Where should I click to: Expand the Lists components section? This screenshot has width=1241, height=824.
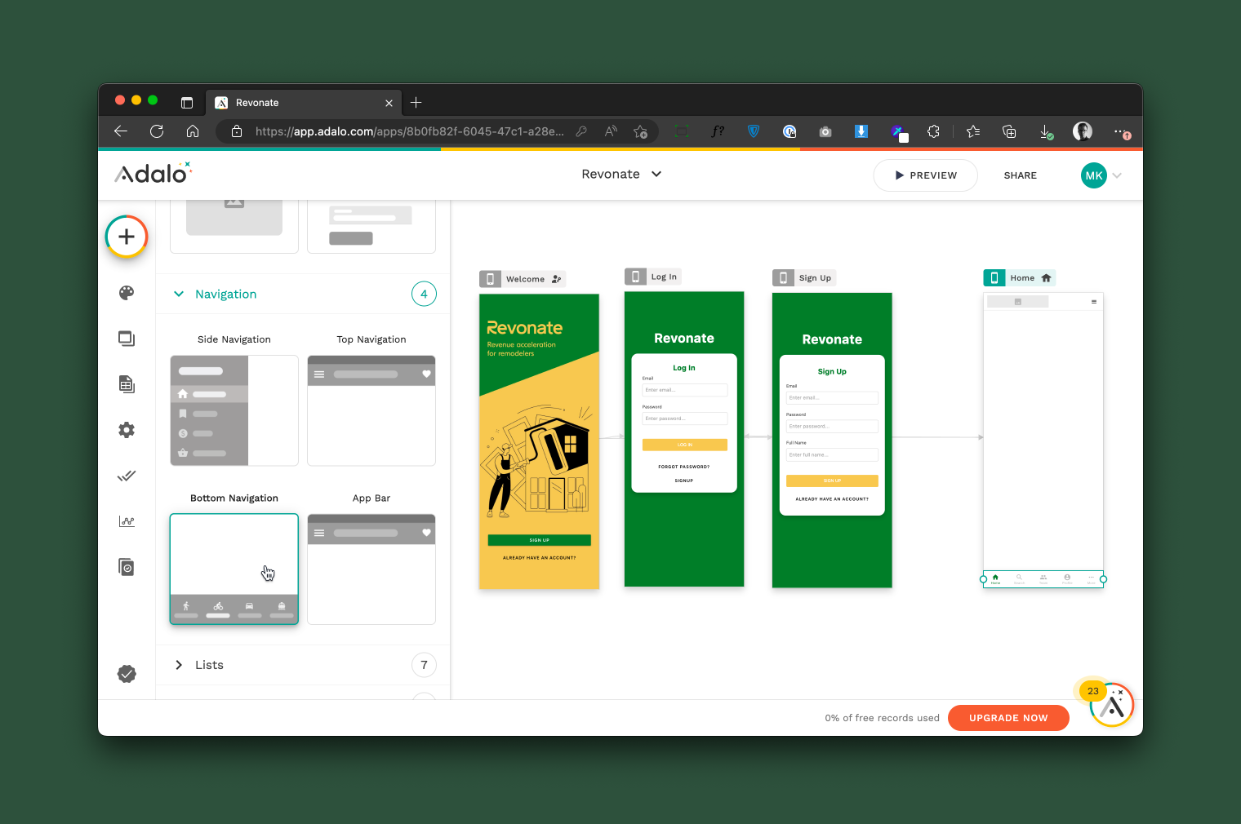coord(179,665)
